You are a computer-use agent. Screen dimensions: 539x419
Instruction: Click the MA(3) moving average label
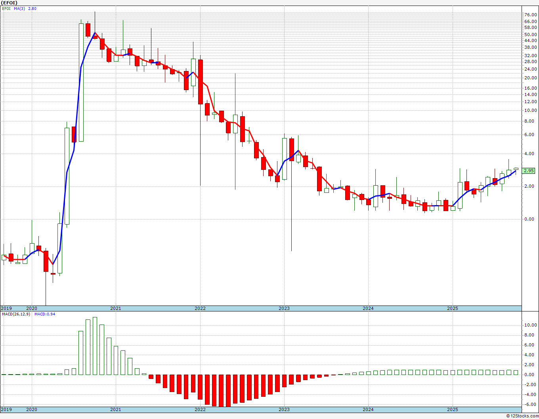[x=19, y=8]
